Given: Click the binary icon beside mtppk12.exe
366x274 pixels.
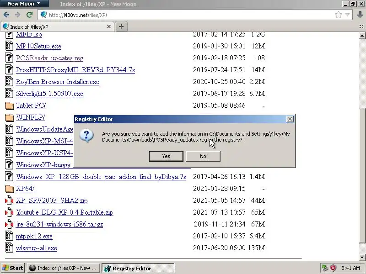Looking at the screenshot, I should [9, 236].
